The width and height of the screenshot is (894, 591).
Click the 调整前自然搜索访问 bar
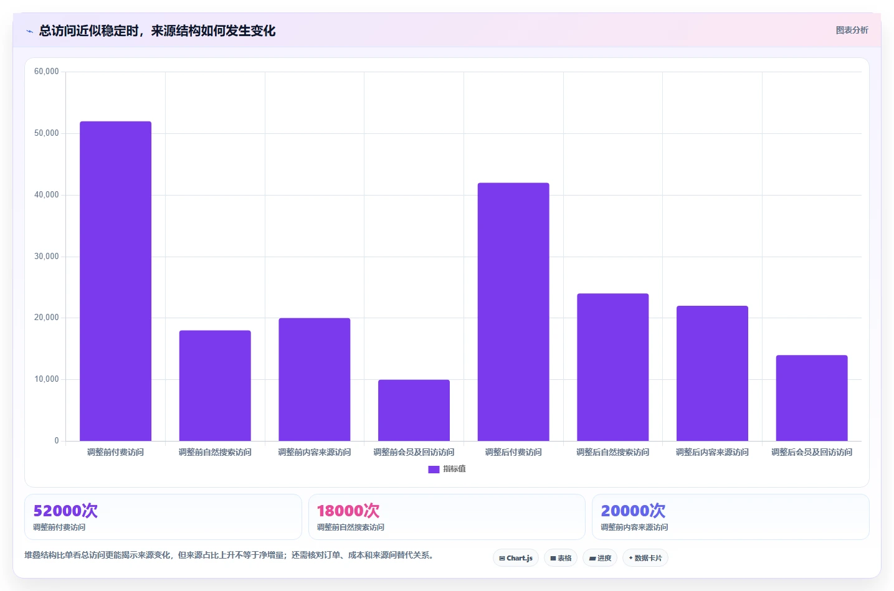click(215, 385)
